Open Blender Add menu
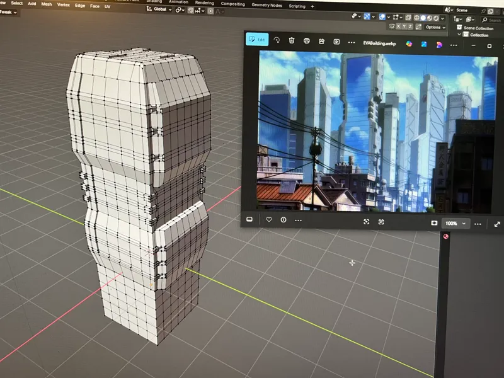Viewport: 504px width, 378px height. (x=32, y=4)
